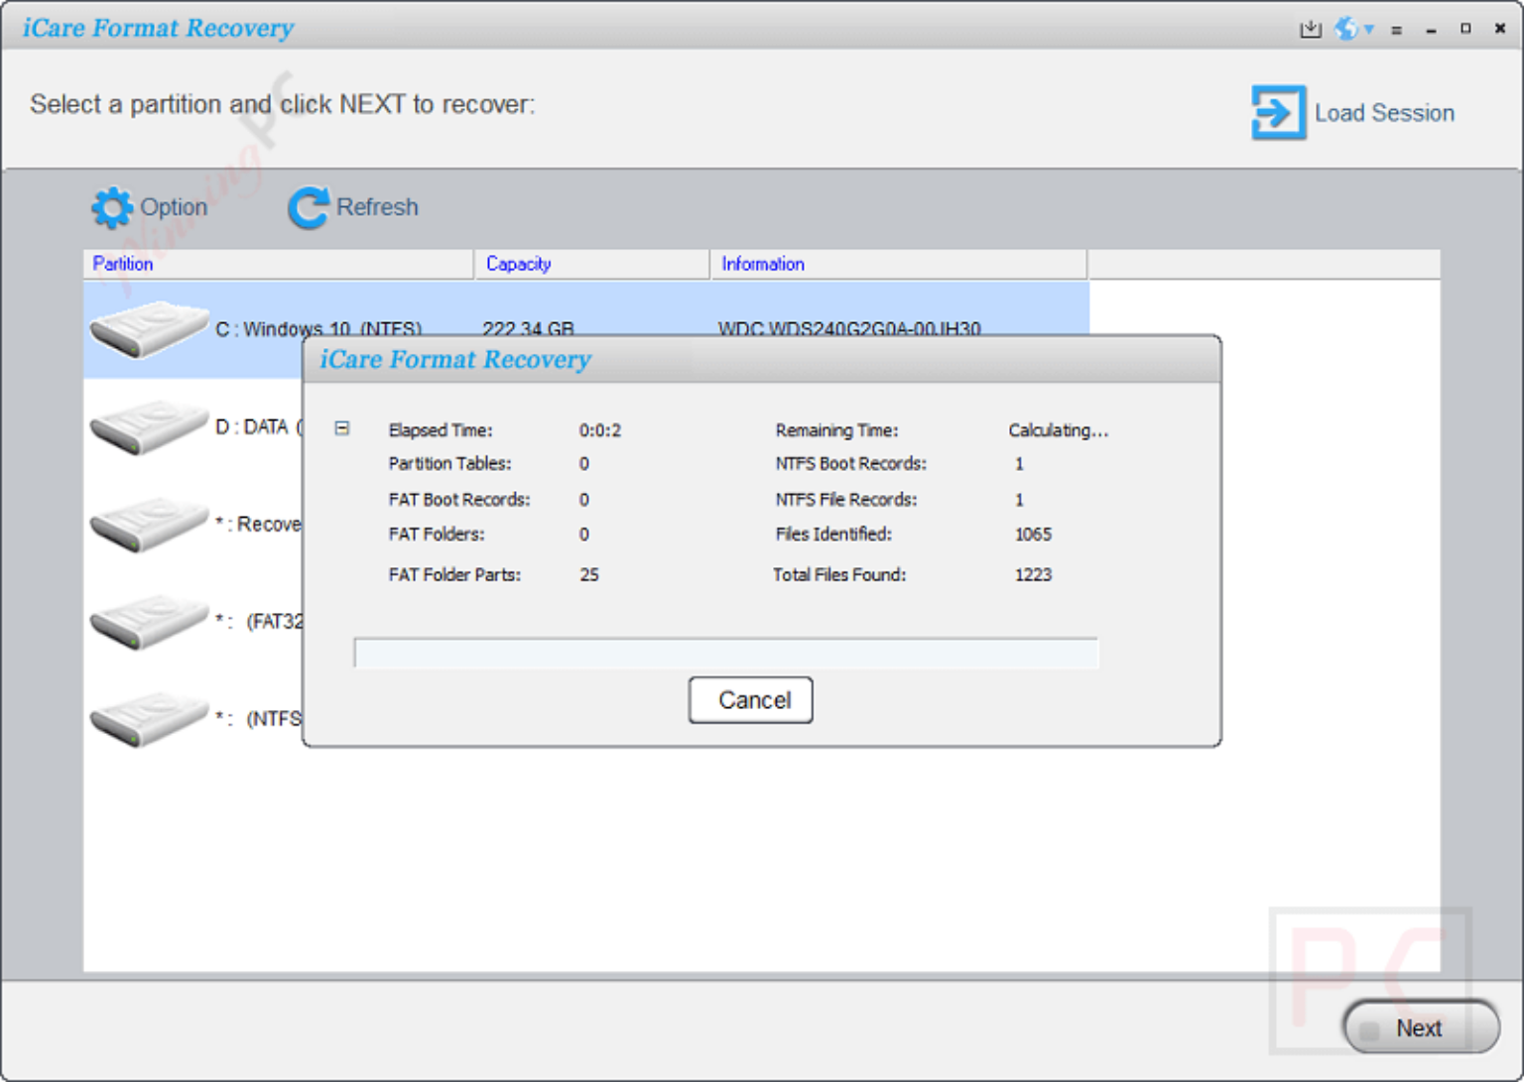
Task: Click the Load Session link text
Action: click(x=1384, y=113)
